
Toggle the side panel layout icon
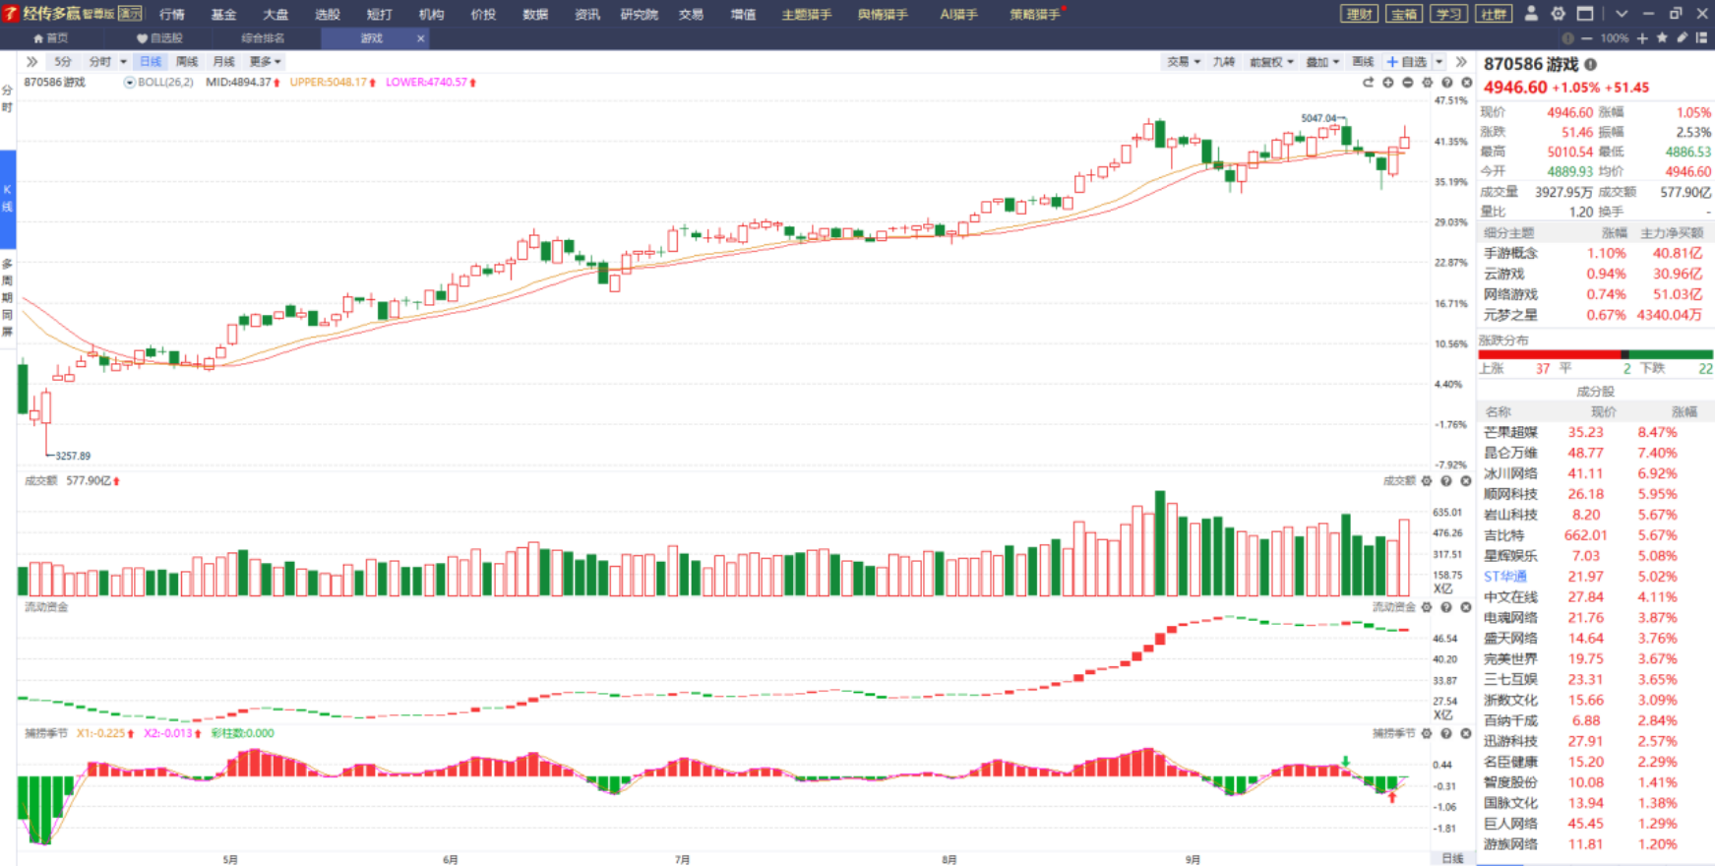coord(1701,38)
